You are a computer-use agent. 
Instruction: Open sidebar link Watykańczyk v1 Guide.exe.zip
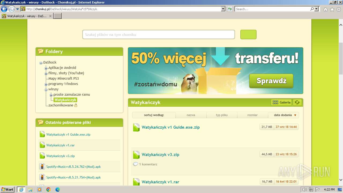tap(68, 134)
